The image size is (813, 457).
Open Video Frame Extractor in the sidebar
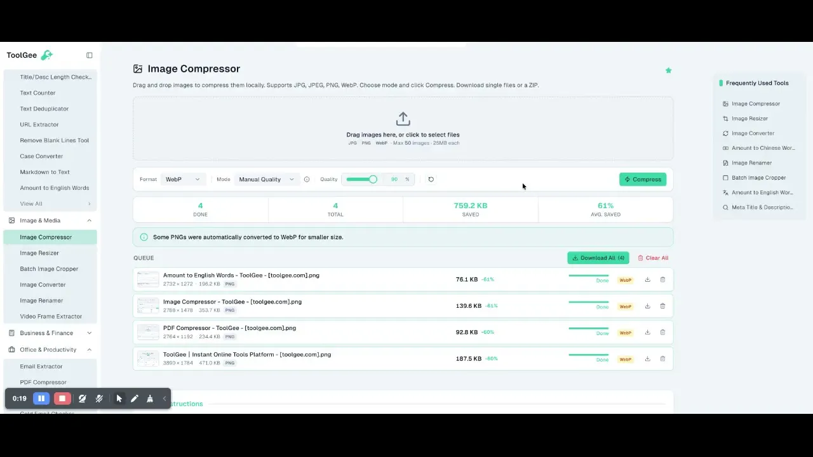click(x=50, y=317)
